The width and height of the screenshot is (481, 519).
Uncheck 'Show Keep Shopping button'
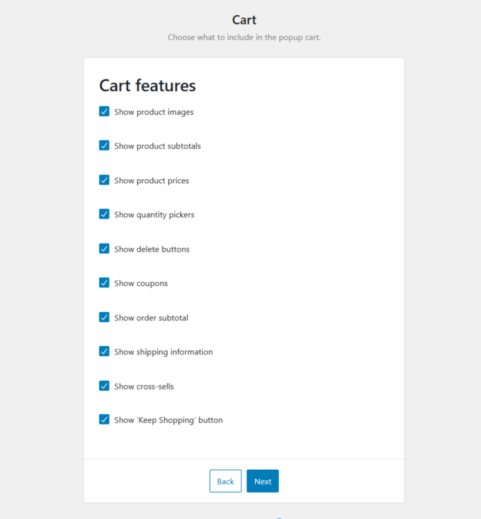point(104,419)
